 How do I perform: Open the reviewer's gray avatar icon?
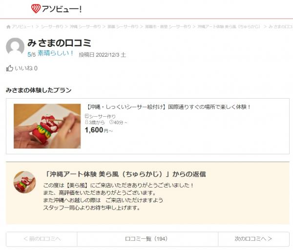(15, 47)
